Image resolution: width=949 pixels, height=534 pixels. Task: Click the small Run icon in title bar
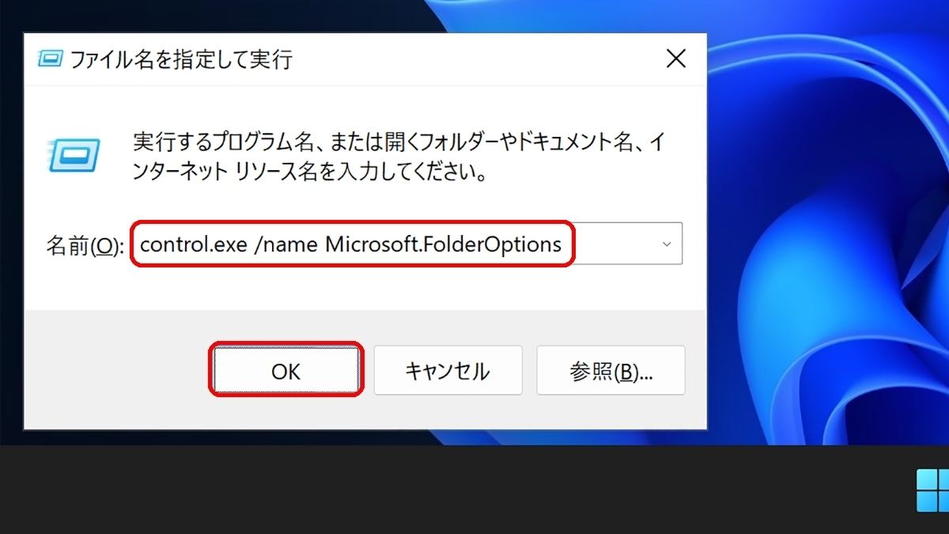51,59
